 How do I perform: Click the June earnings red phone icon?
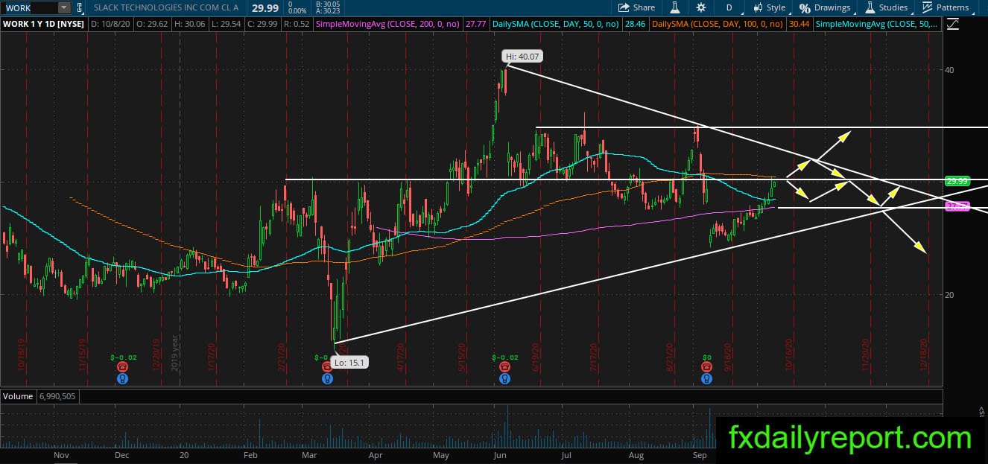click(505, 367)
